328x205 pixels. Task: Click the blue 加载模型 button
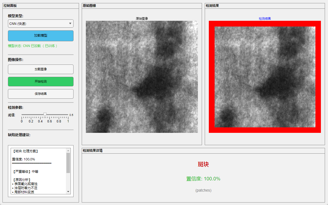[x=40, y=36]
